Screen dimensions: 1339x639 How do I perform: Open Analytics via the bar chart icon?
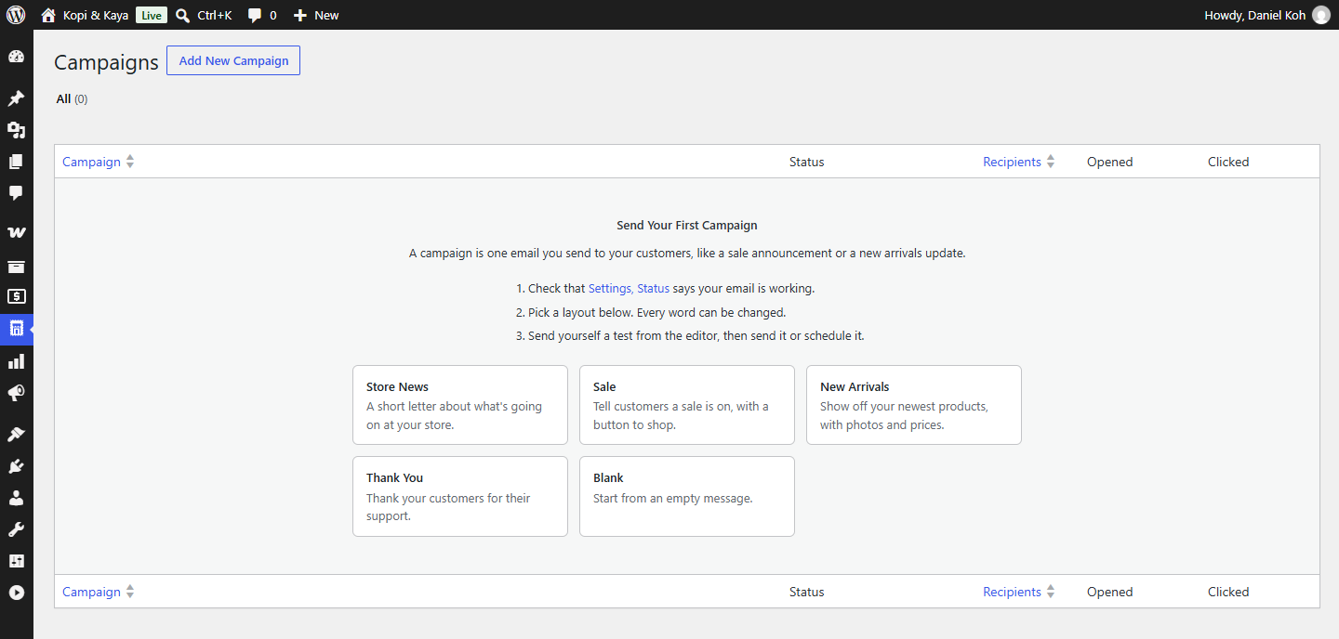pos(16,361)
